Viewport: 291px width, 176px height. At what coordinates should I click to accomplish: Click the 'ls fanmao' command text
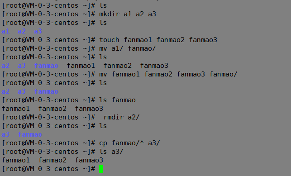(x=117, y=100)
